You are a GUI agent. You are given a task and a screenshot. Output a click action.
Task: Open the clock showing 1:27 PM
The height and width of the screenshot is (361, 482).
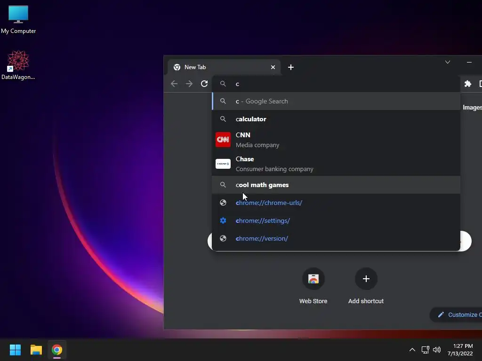click(x=460, y=350)
